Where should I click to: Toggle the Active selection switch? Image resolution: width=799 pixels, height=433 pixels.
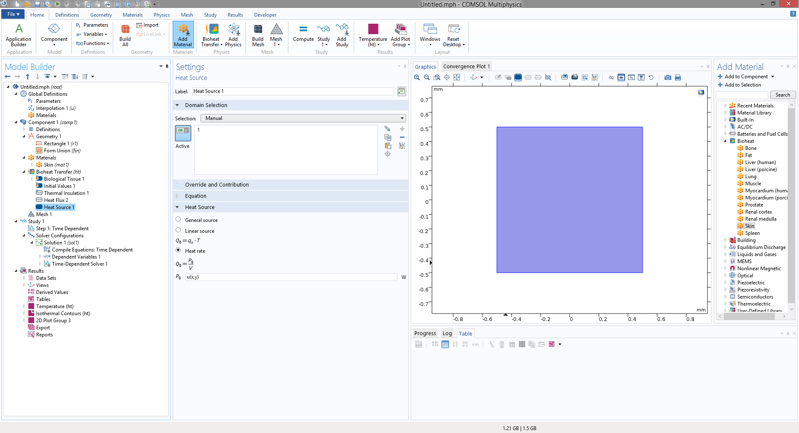[x=183, y=131]
